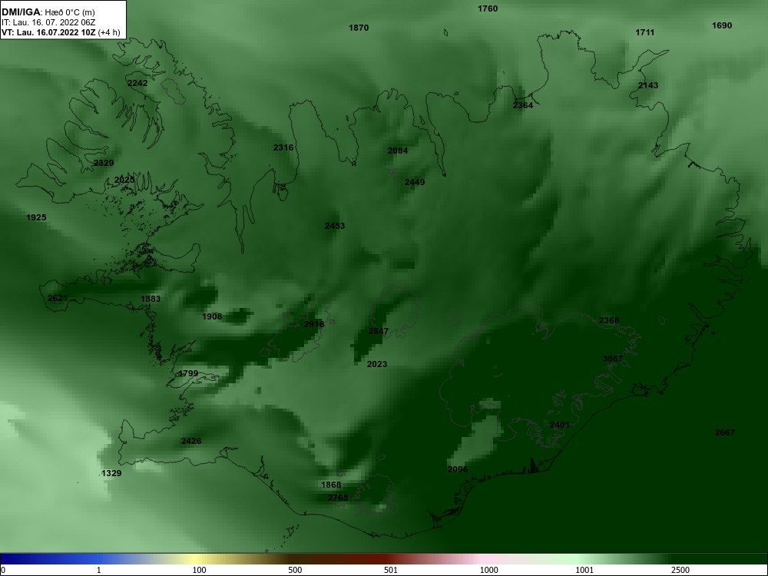This screenshot has height=576, width=768.
Task: Click the 2368 height label
Action: pyautogui.click(x=609, y=320)
